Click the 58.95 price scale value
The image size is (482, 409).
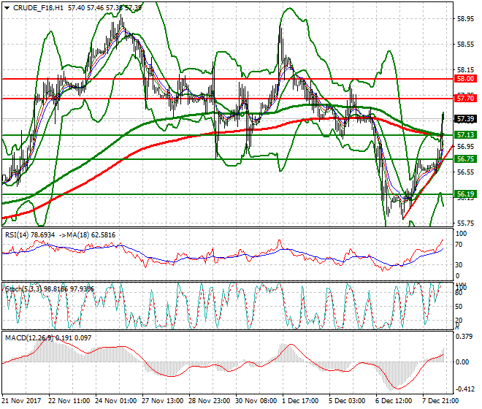(x=465, y=19)
